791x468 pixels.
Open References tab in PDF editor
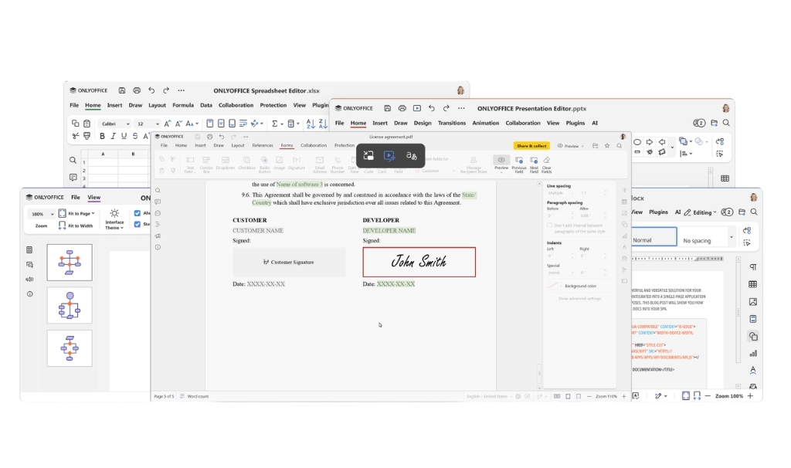263,145
